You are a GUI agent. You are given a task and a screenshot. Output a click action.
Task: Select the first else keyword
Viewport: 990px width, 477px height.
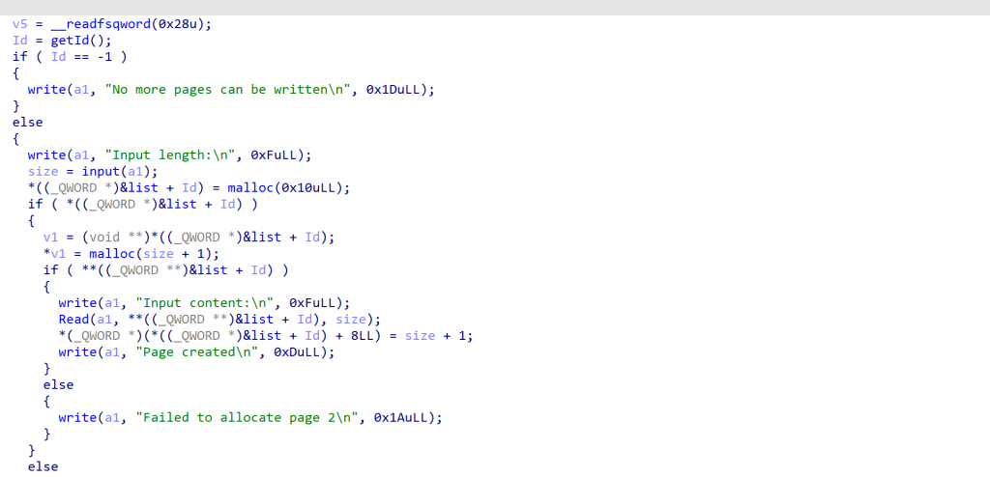coord(28,123)
